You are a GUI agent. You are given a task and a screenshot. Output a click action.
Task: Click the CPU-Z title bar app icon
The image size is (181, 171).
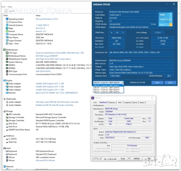[93, 98]
